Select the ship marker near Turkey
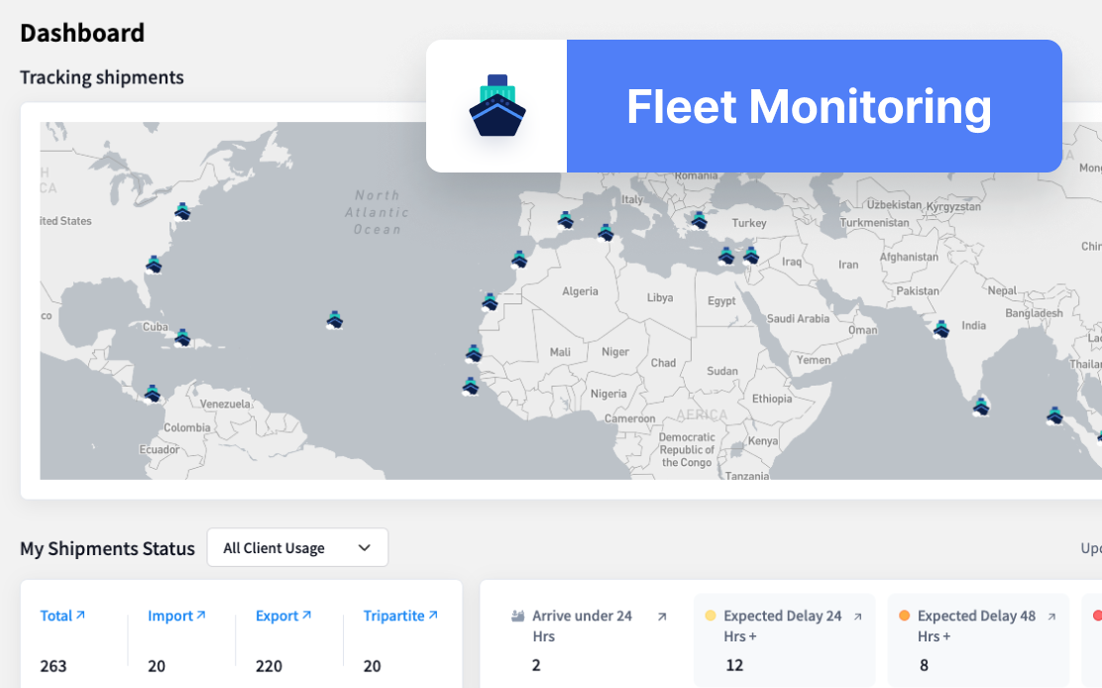1102x688 pixels. point(699,220)
